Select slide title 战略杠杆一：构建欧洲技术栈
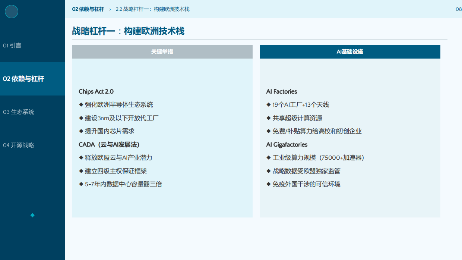Viewport: 462px width, 260px height. pyautogui.click(x=128, y=31)
